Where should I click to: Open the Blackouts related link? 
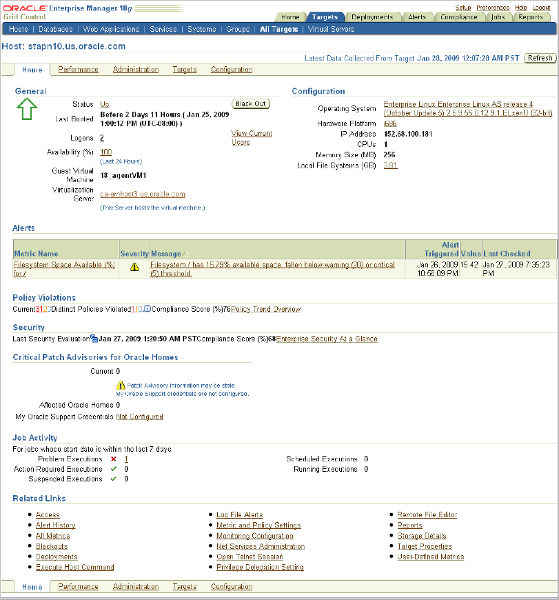pyautogui.click(x=52, y=546)
